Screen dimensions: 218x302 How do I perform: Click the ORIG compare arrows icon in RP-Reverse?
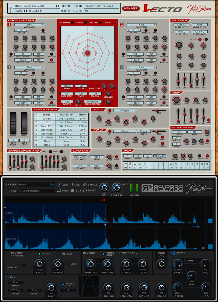59,190
